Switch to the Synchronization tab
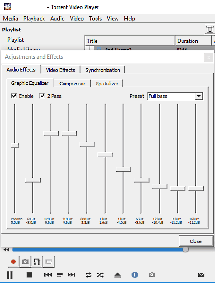This screenshot has width=215, height=283. pos(103,70)
